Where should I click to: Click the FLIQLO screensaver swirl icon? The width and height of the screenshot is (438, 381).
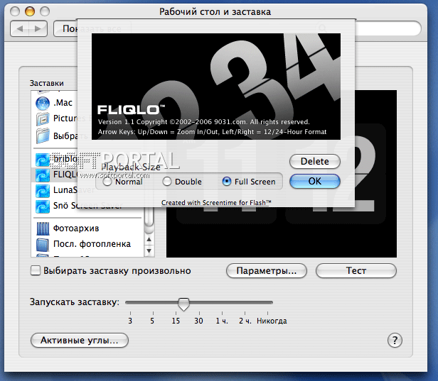pos(43,175)
